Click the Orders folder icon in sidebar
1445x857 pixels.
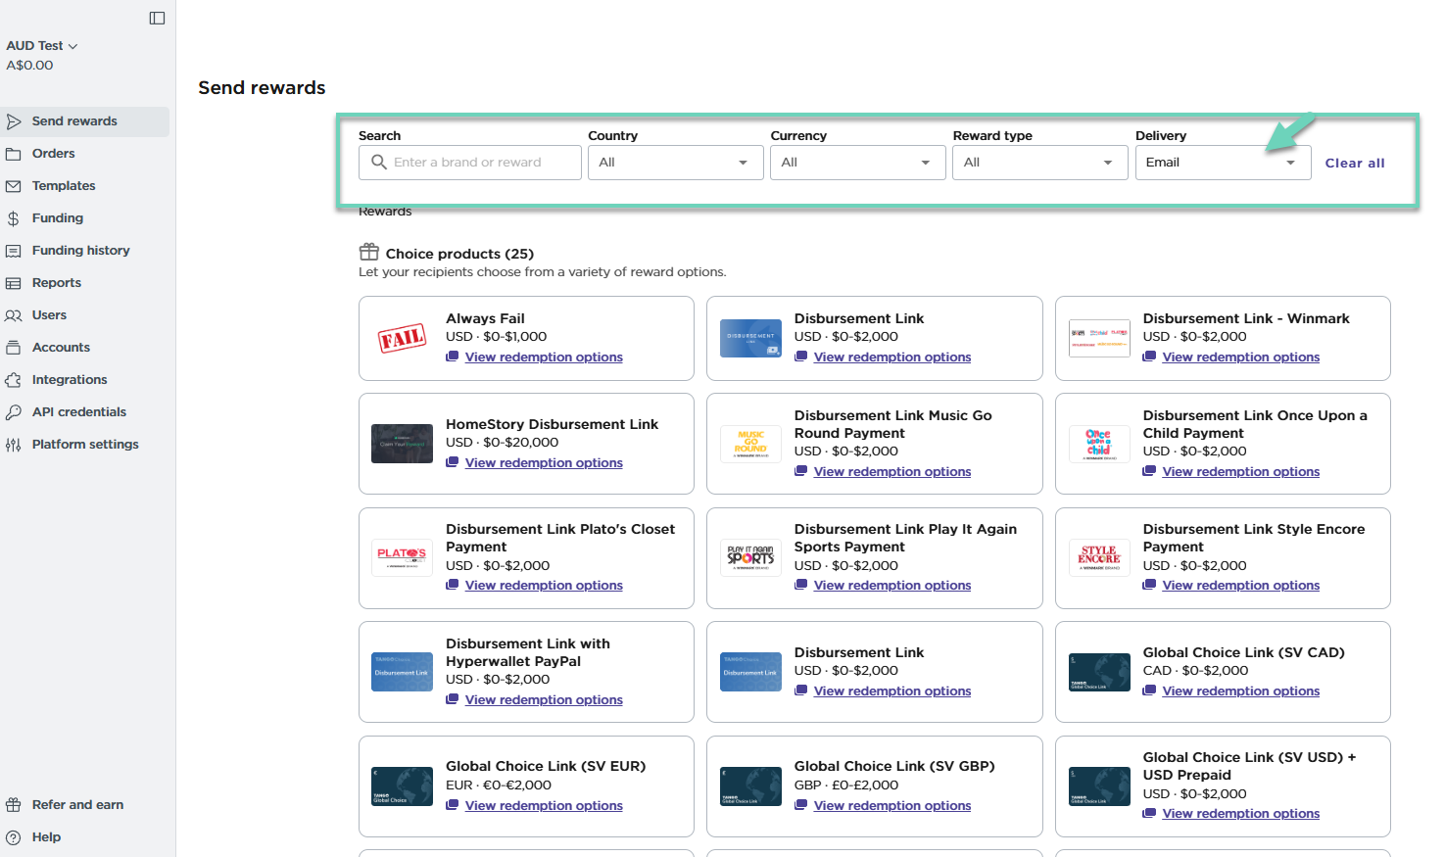click(14, 154)
